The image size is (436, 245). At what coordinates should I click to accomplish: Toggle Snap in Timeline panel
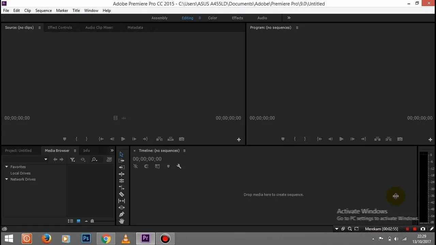click(146, 166)
